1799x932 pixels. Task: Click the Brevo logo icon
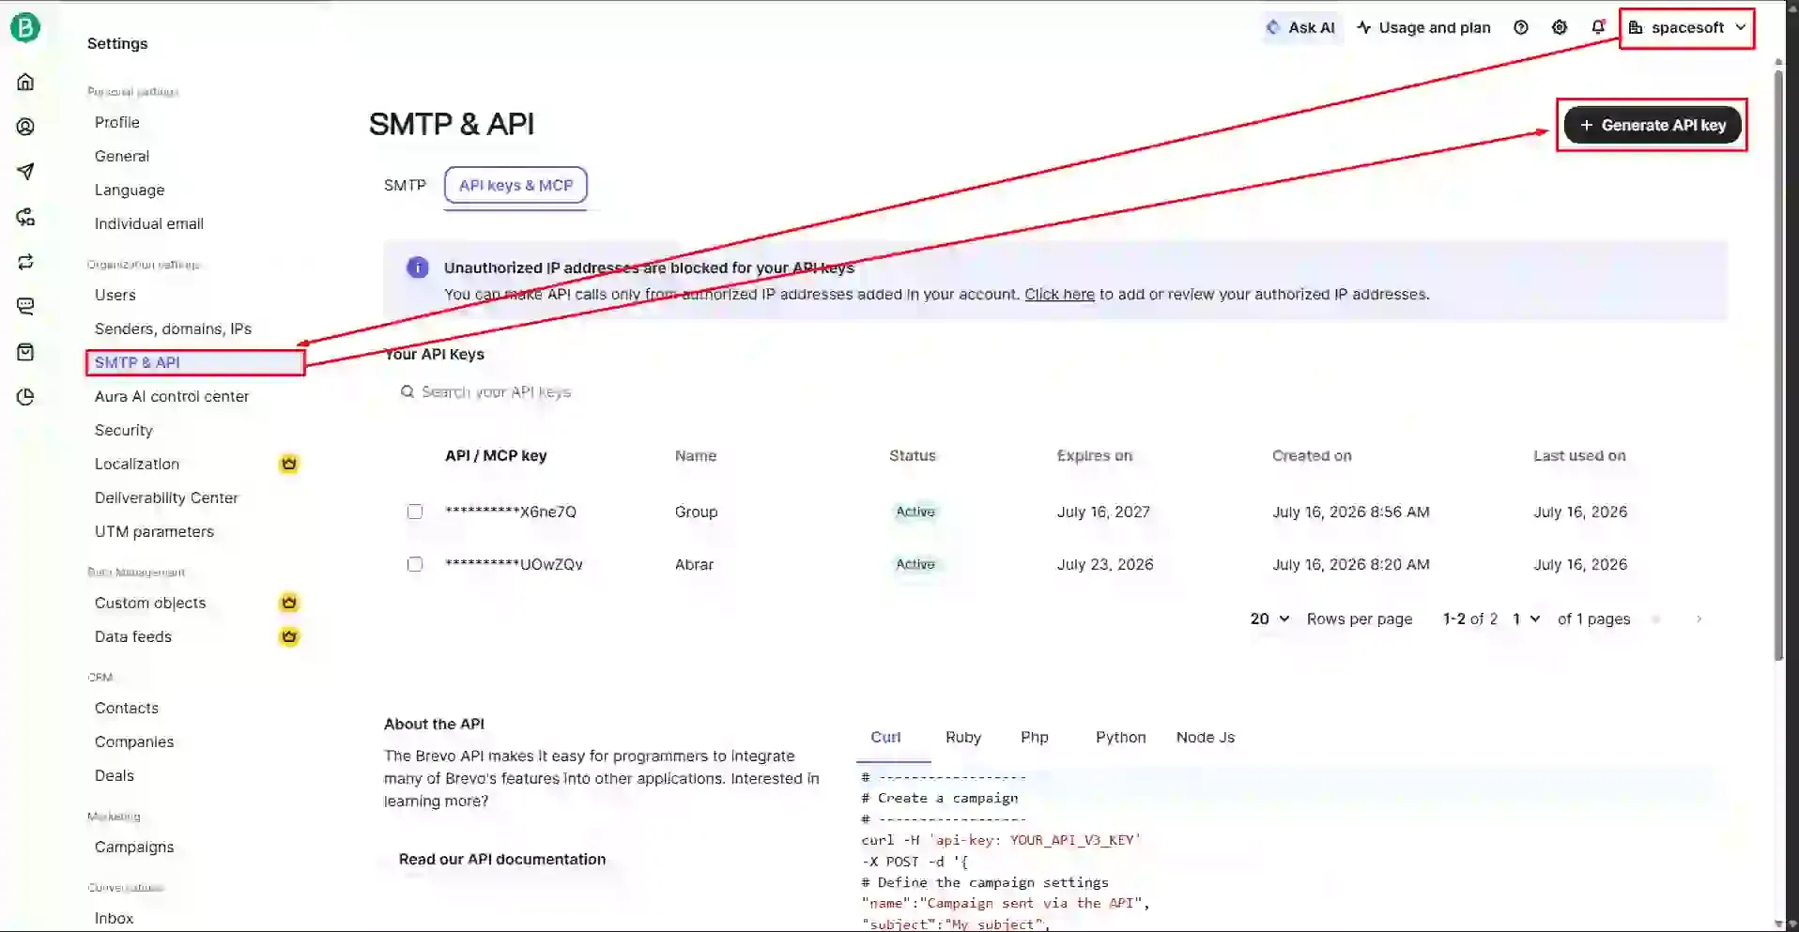25,27
